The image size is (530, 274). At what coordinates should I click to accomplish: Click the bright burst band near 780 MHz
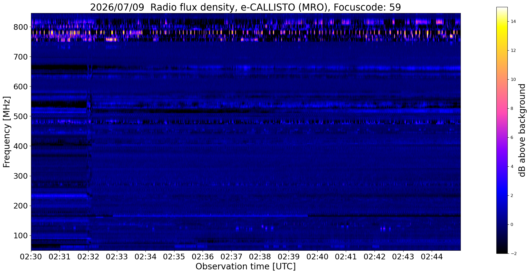click(x=246, y=33)
